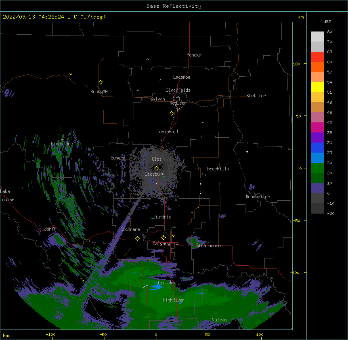This screenshot has width=348, height=340.
Task: Select the Sundre label
Action: [118, 158]
